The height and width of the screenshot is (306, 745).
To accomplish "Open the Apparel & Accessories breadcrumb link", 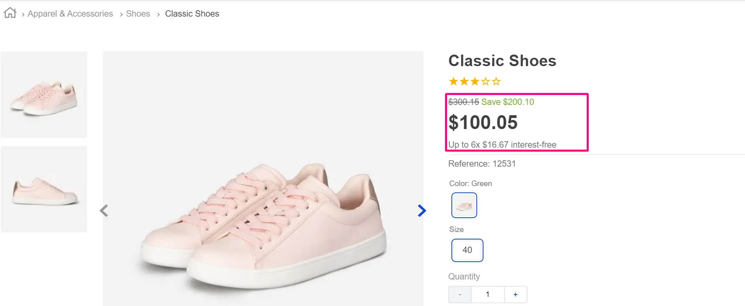I will point(70,14).
